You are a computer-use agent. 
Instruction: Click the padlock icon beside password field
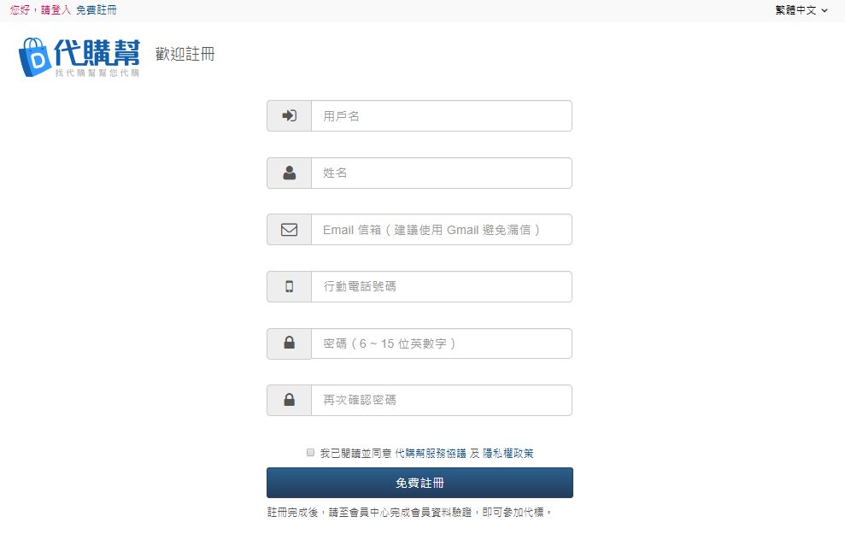pos(289,343)
